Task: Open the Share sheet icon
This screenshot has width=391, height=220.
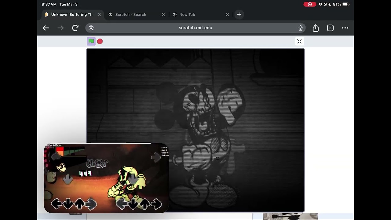Action: (x=316, y=28)
